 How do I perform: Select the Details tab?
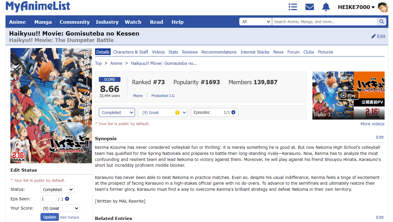(x=103, y=52)
